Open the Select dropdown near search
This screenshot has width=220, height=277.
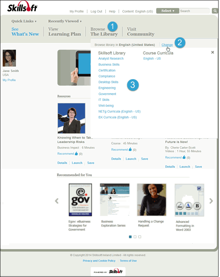[168, 11]
